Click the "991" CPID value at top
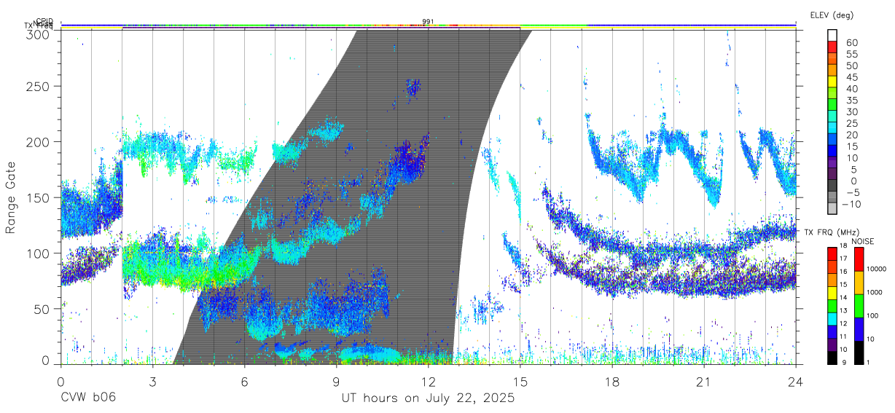This screenshot has width=895, height=413. [x=429, y=21]
